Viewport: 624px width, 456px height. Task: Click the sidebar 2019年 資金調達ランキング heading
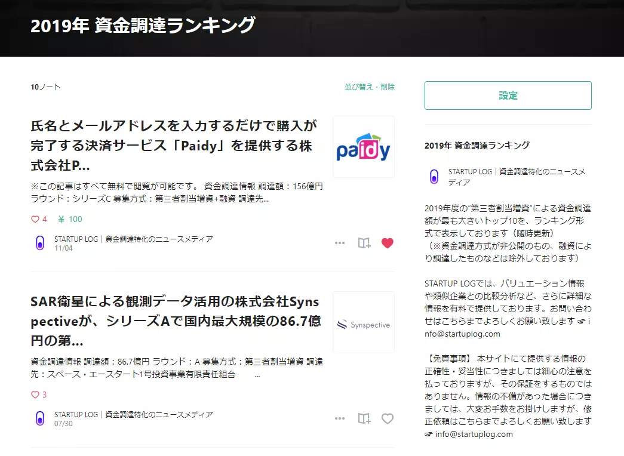477,146
